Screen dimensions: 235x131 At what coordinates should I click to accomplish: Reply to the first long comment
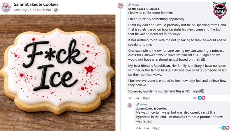click(146, 98)
